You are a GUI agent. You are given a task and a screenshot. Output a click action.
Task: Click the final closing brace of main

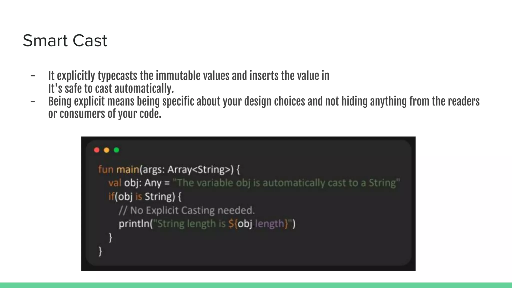(x=100, y=251)
